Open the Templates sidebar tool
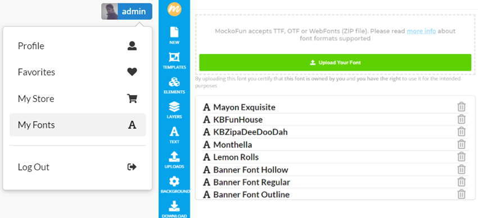Screen dimensions: 478x218 coord(174,61)
